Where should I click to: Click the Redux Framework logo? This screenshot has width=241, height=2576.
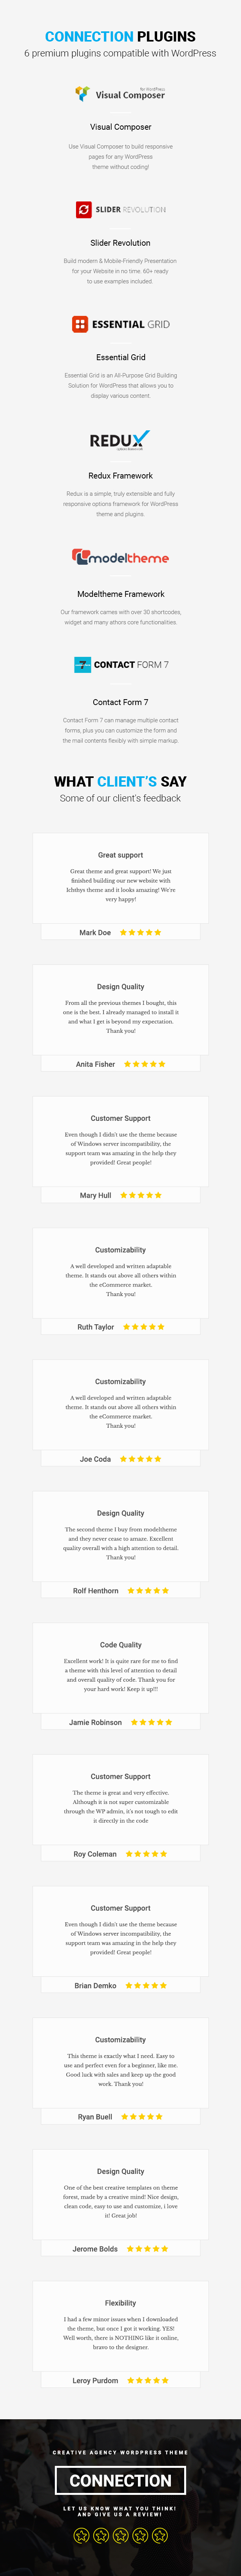[x=120, y=440]
